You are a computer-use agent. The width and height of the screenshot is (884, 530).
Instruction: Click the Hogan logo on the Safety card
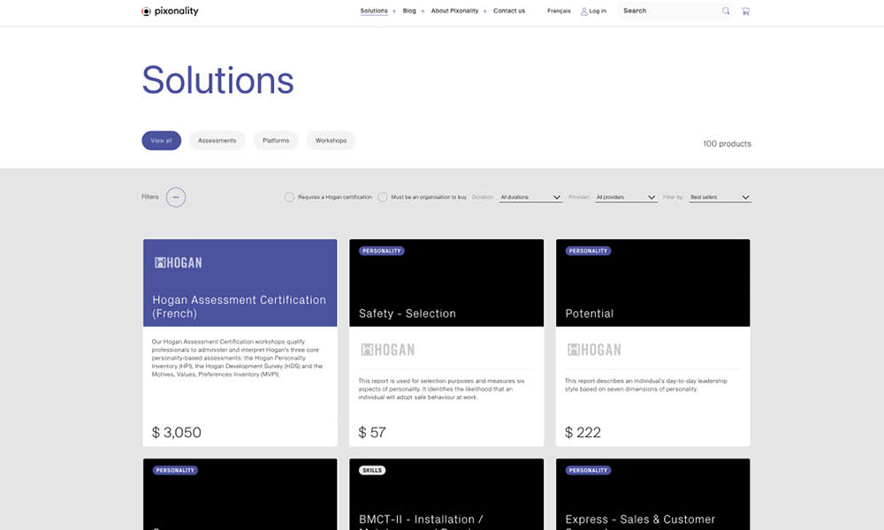pyautogui.click(x=388, y=349)
